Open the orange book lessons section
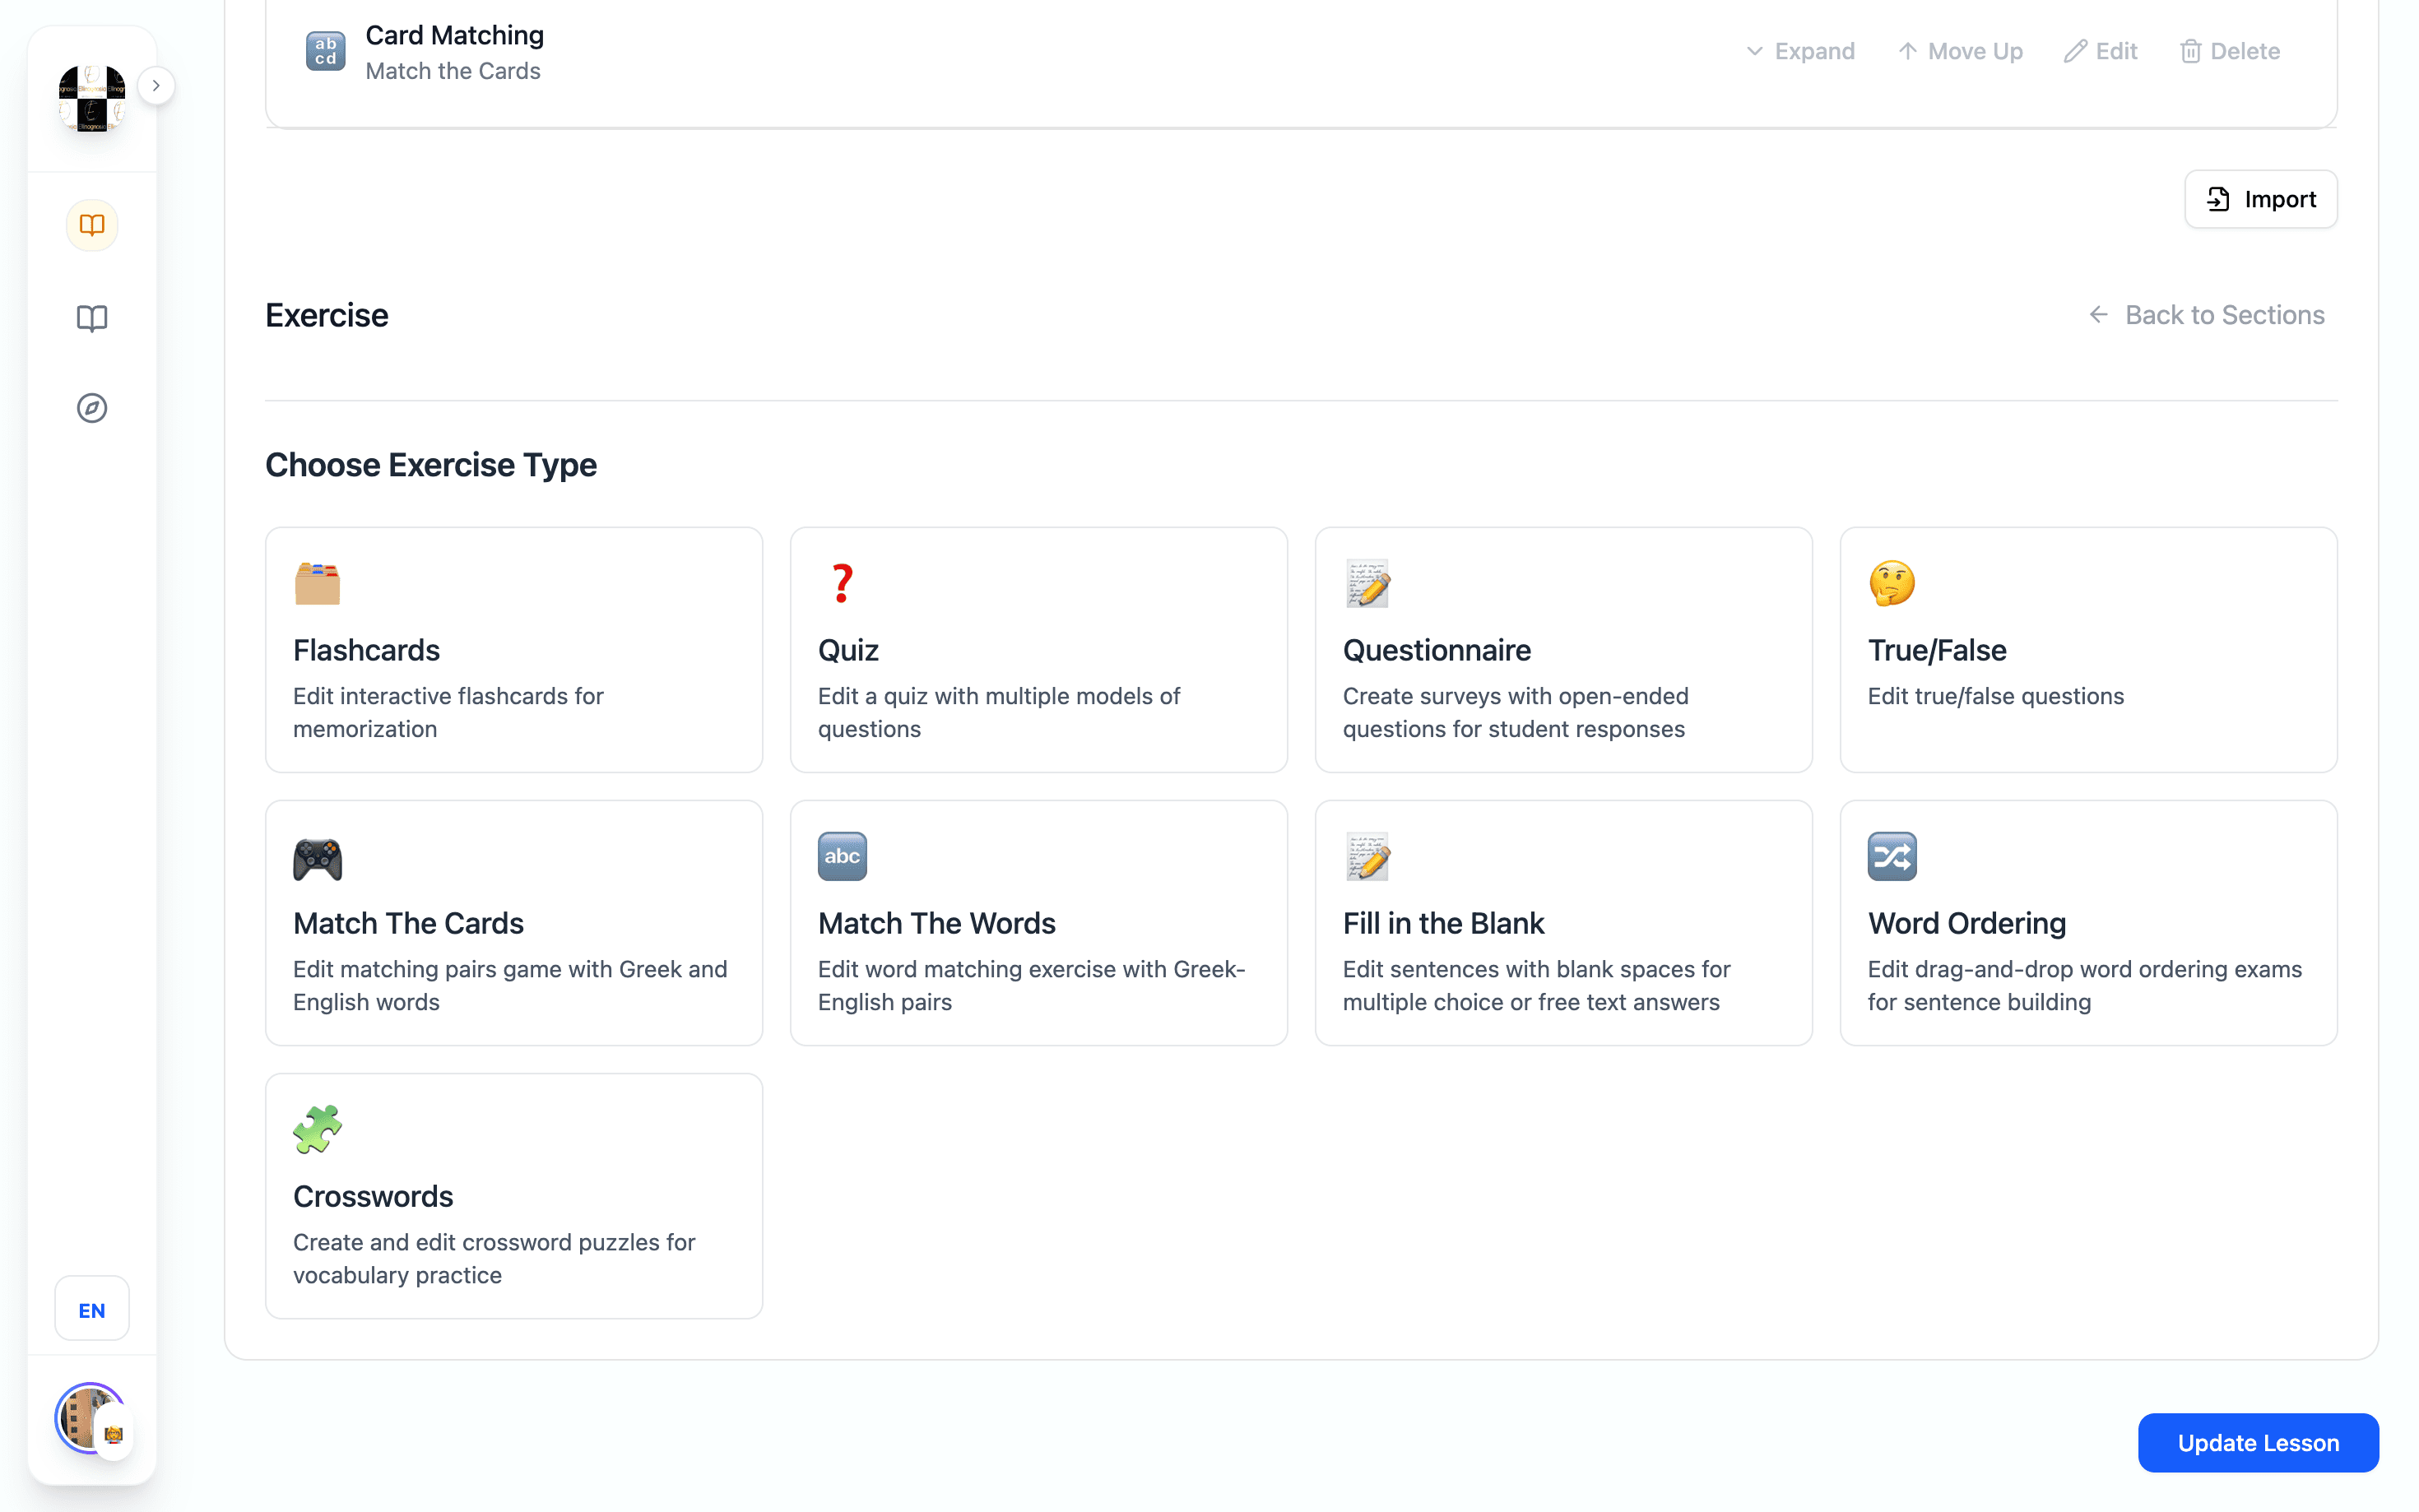Image resolution: width=2419 pixels, height=1512 pixels. click(x=92, y=225)
